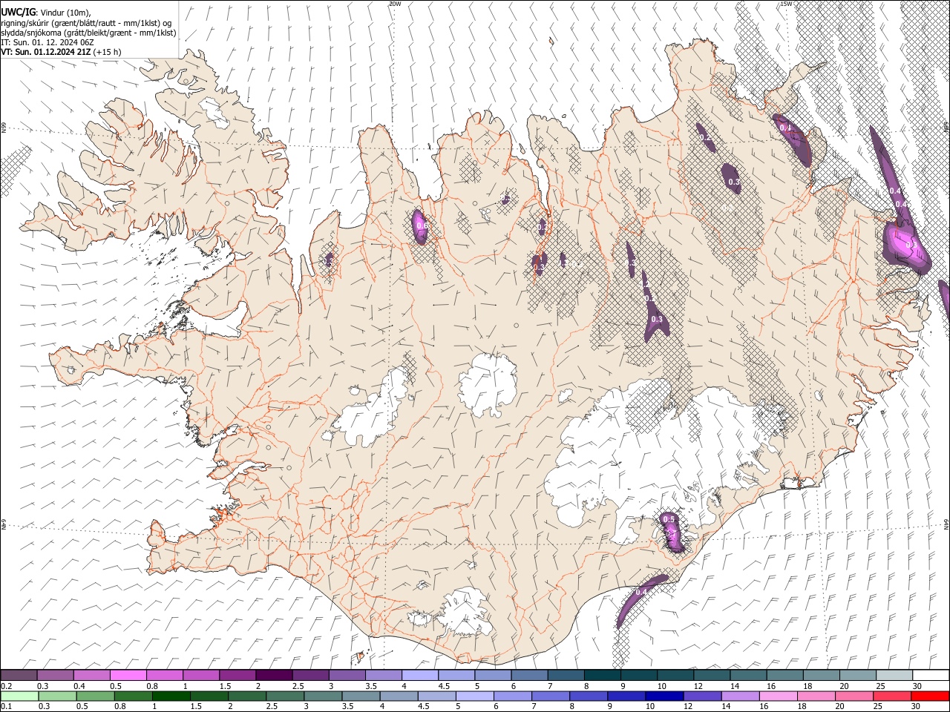Image resolution: width=950 pixels, height=712 pixels.
Task: Click the "slydda/snjókoma (grátt/bleikt/grænt" description line
Action: coord(88,33)
